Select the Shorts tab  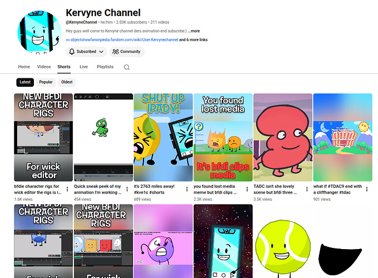pos(64,67)
